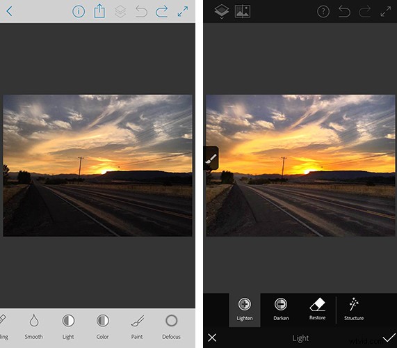
Task: Go back with the left panel's back arrow
Action: (x=9, y=11)
